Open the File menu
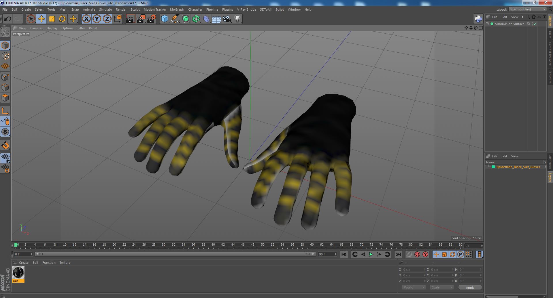 (5, 9)
